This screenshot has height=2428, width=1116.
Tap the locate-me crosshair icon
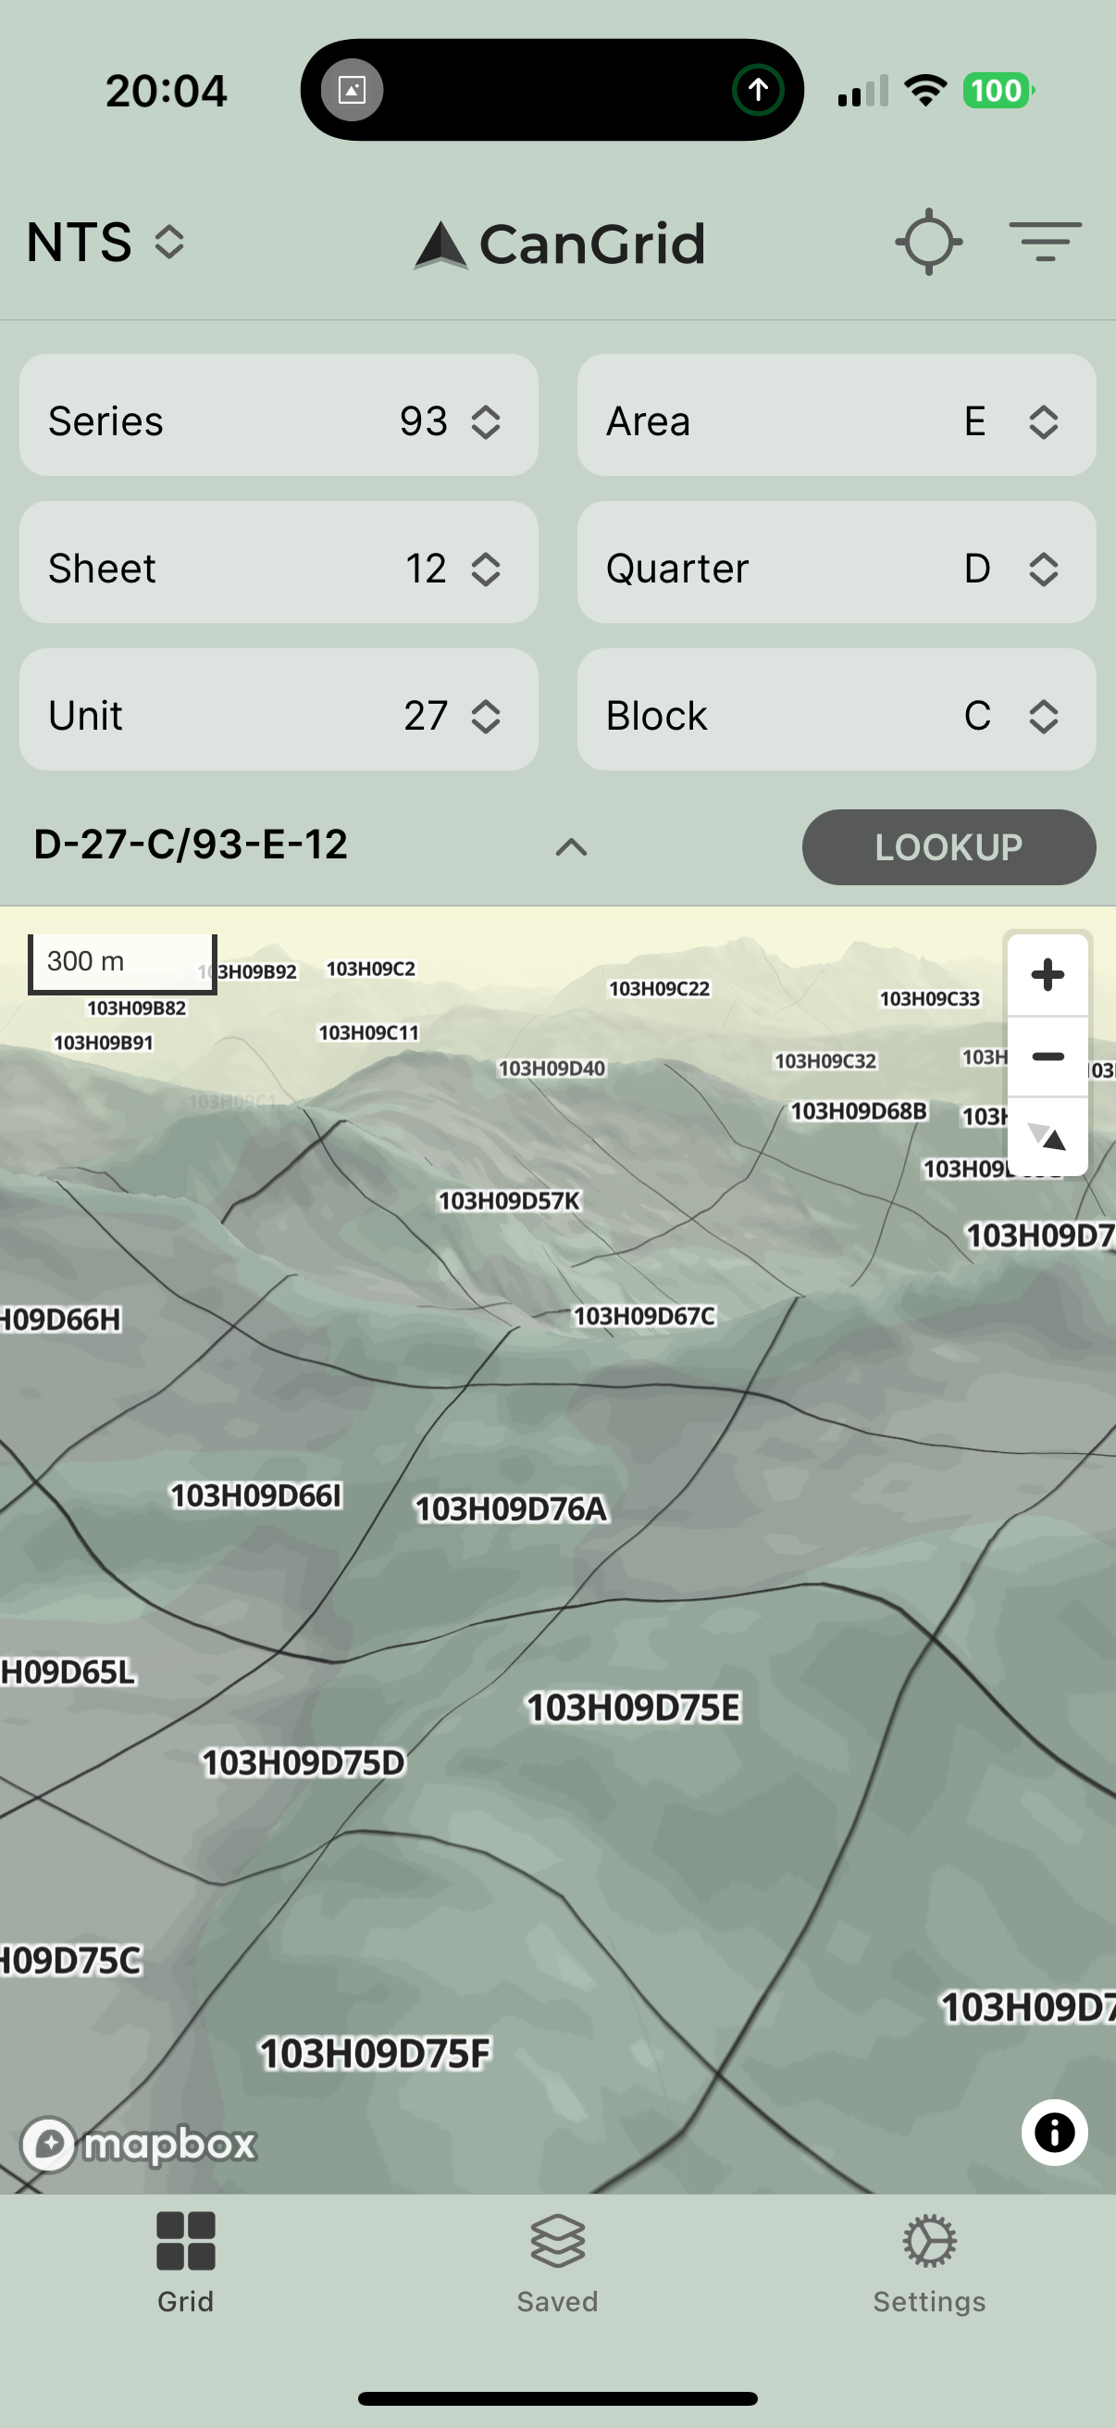coord(927,243)
